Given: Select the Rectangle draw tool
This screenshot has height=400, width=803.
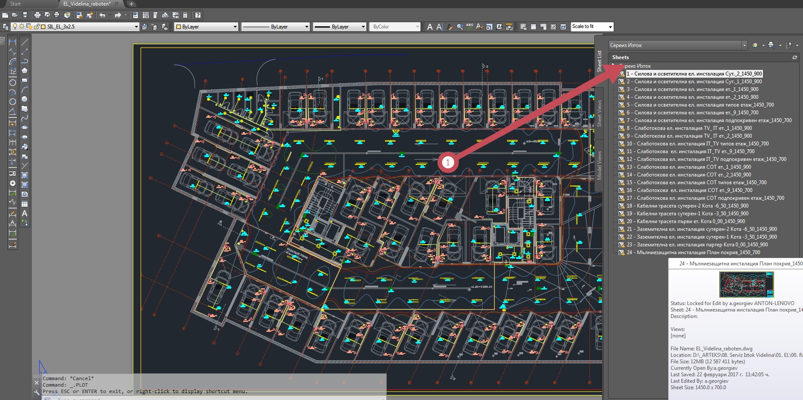Looking at the screenshot, I should 25,81.
